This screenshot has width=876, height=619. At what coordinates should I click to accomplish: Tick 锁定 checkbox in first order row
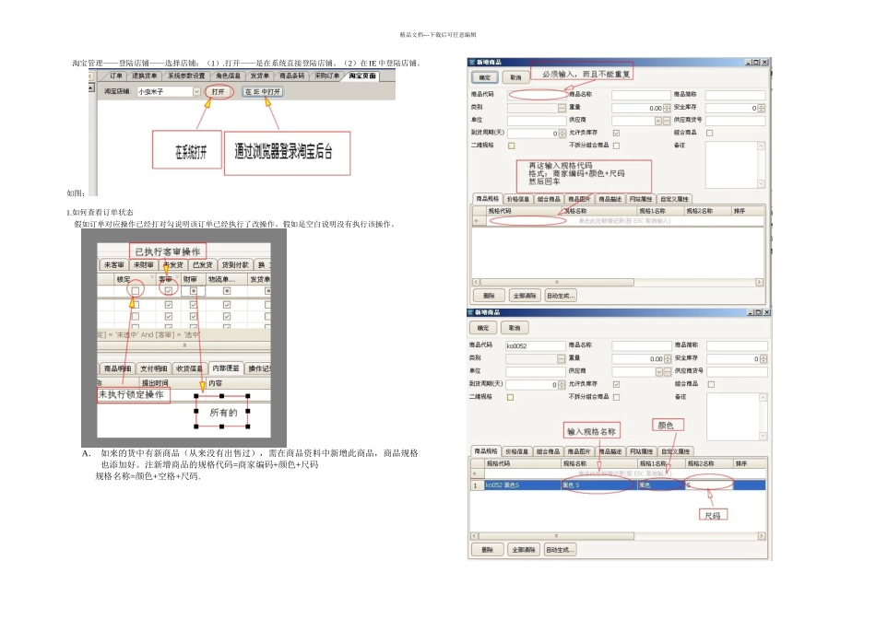(x=136, y=291)
